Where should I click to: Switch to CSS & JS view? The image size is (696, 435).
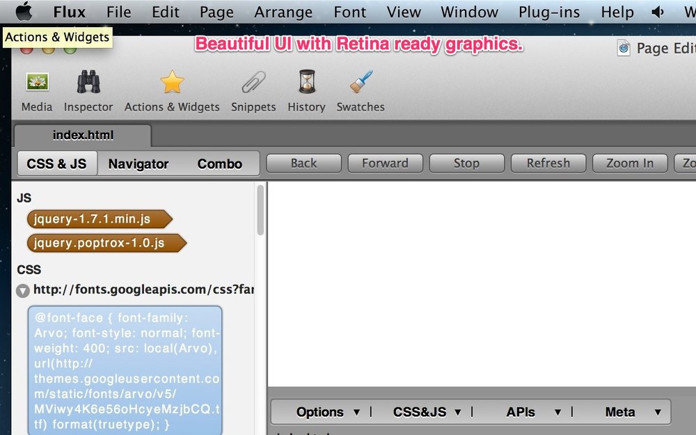[x=57, y=164]
